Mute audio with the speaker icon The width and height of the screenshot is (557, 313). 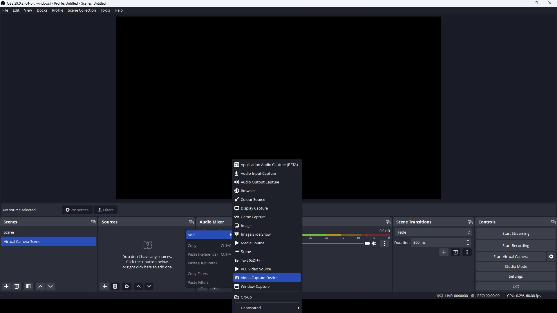tap(374, 243)
